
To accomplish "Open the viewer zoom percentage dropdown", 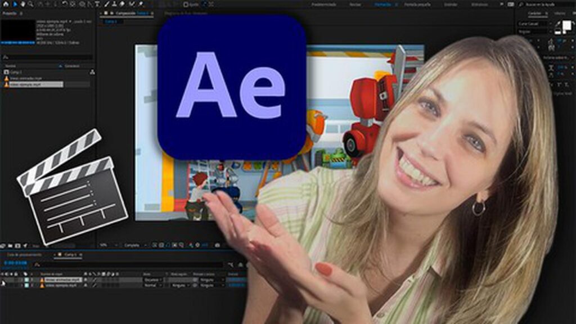I will [x=106, y=245].
